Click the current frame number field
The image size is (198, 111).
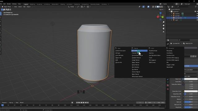(140, 103)
